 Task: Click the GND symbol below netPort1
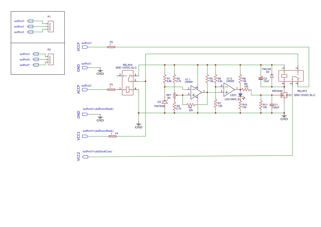coord(100,71)
